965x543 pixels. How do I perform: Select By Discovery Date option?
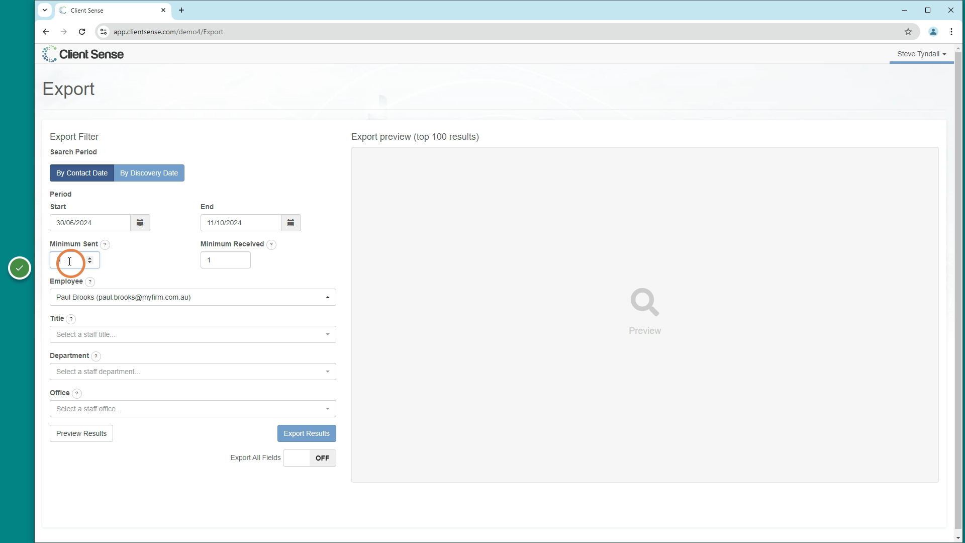[x=149, y=173]
